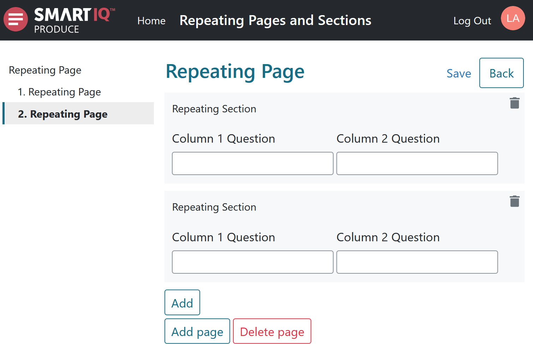Save the form
Screen dimensions: 533x348
click(459, 73)
